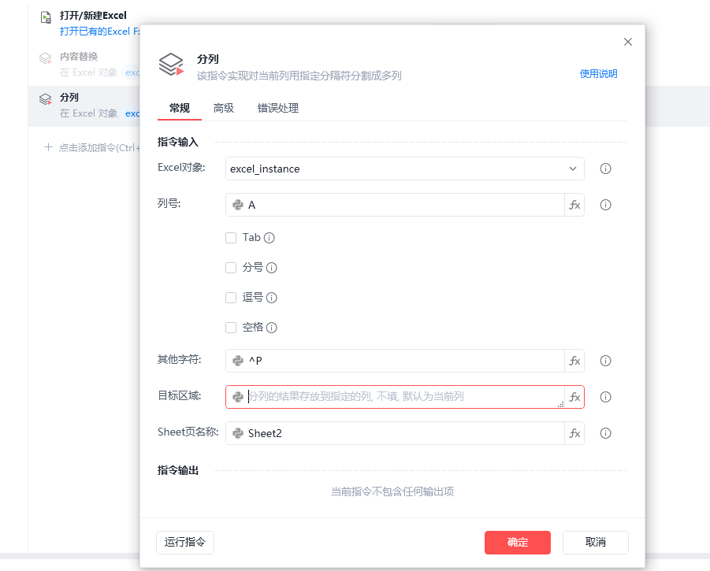
Task: Click 内容替换 step icon in flow list
Action: point(45,58)
